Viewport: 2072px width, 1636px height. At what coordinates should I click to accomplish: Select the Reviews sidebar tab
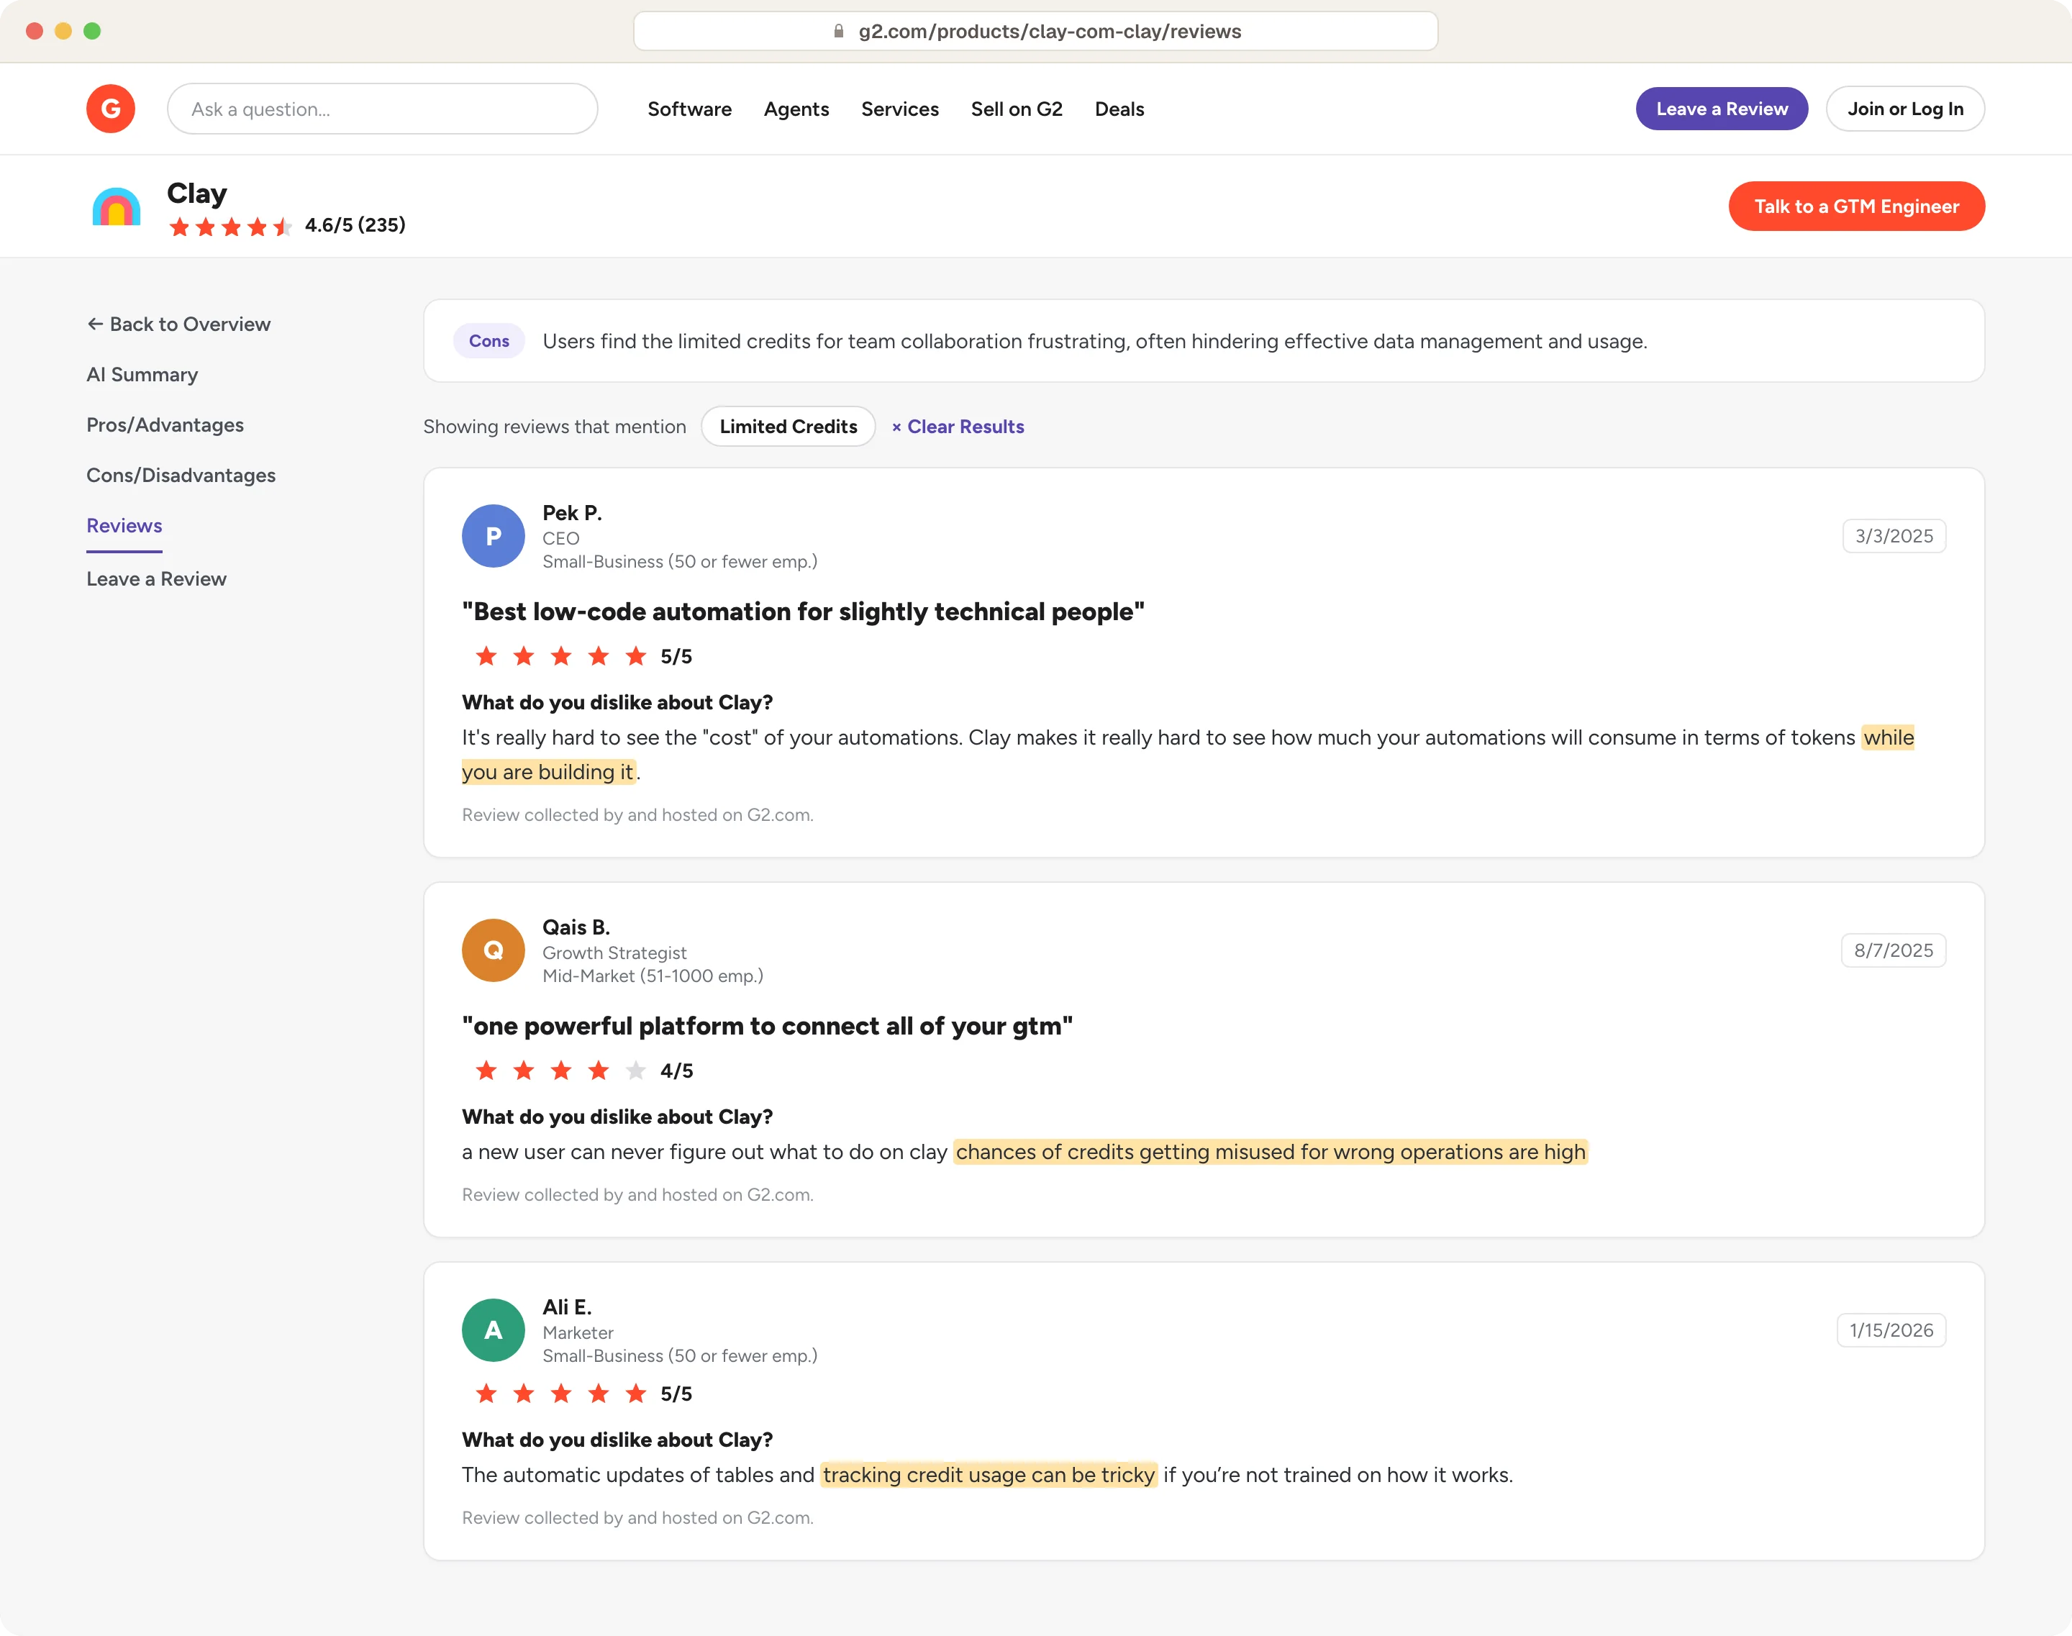click(x=124, y=526)
